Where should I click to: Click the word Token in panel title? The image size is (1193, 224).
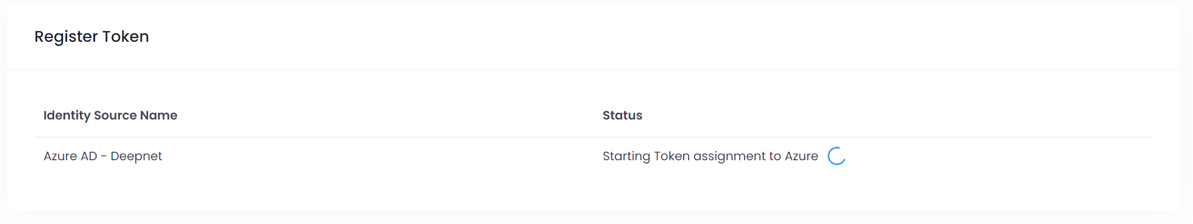(x=126, y=36)
